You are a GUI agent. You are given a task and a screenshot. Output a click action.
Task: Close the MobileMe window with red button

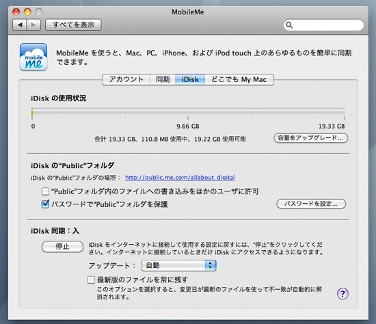click(16, 12)
